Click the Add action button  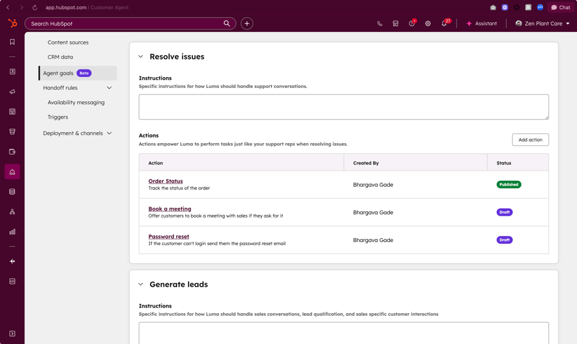click(530, 140)
